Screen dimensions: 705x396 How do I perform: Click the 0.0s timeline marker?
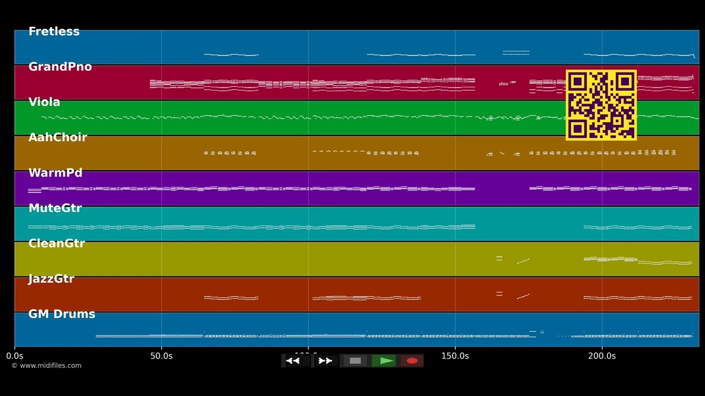coord(15,356)
